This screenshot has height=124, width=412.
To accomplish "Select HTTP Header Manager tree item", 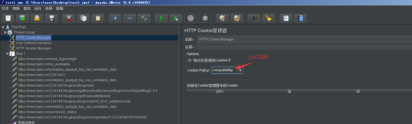I will (x=33, y=48).
